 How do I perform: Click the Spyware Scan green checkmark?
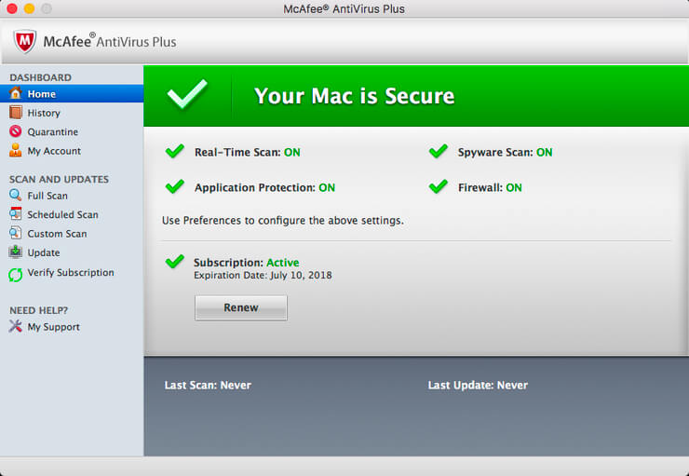tap(438, 152)
